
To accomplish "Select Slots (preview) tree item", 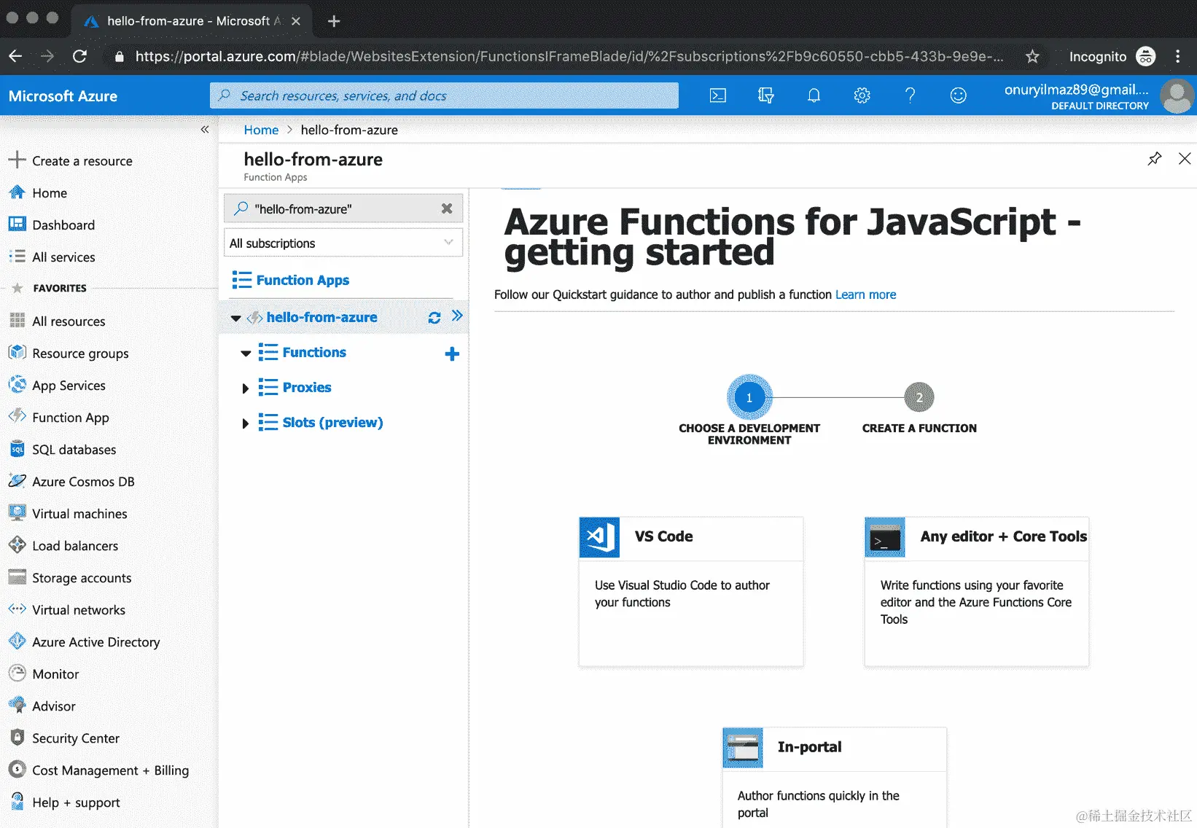I will click(x=332, y=422).
